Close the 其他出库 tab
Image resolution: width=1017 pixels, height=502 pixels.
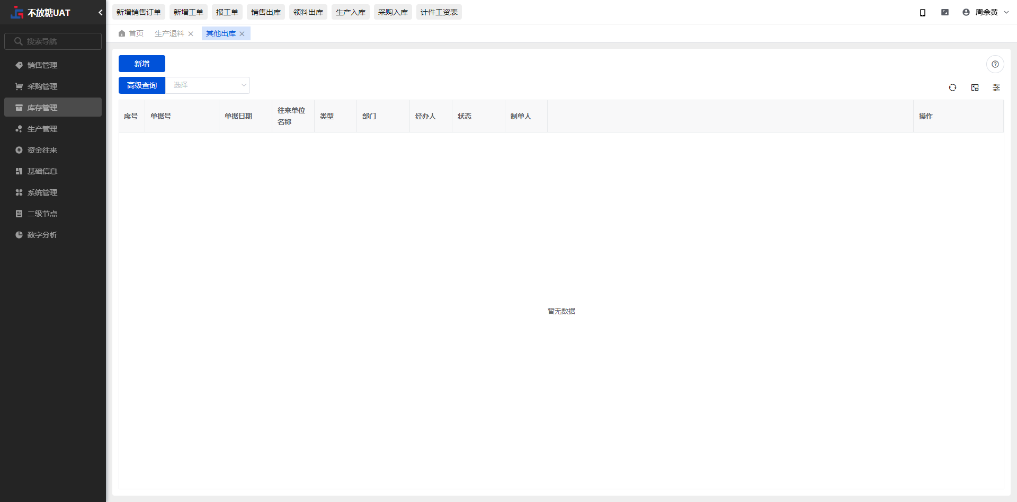(x=242, y=34)
